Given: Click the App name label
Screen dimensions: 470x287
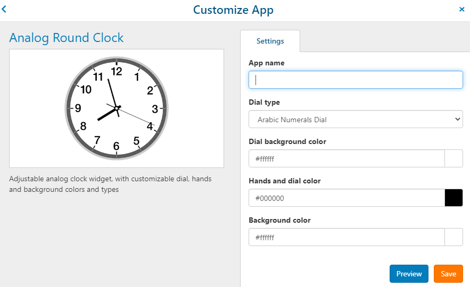Looking at the screenshot, I should click(x=267, y=63).
